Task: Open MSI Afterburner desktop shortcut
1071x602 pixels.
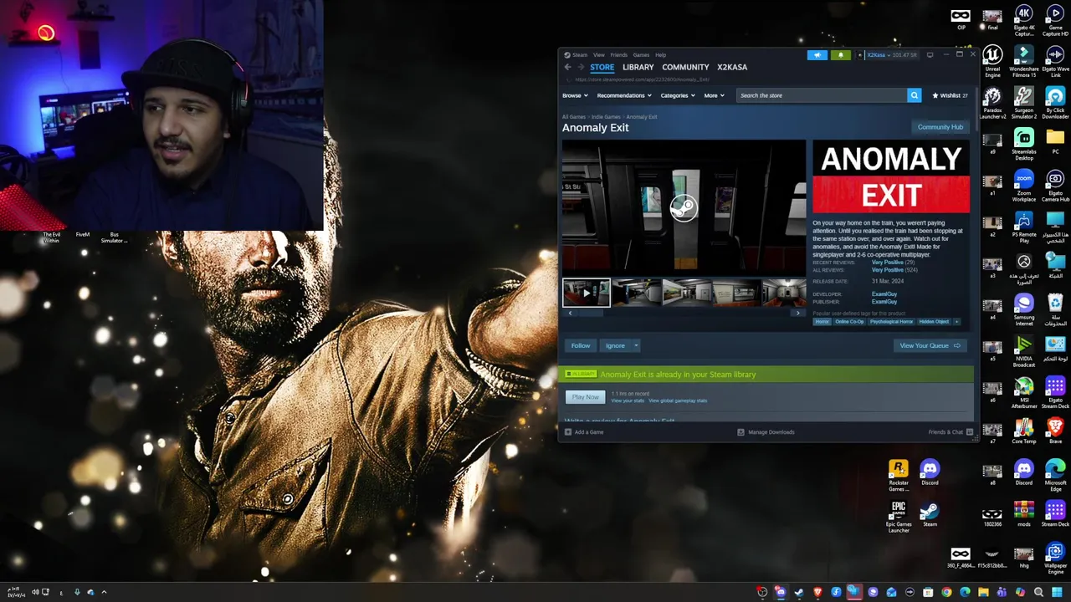Action: pyautogui.click(x=1023, y=392)
